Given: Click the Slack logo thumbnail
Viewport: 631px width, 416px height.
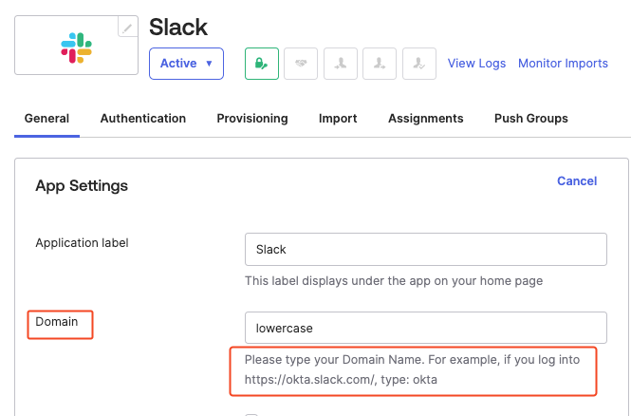Looking at the screenshot, I should tap(77, 46).
